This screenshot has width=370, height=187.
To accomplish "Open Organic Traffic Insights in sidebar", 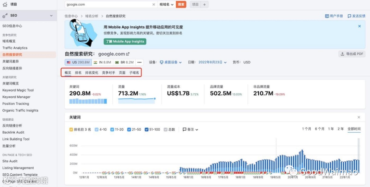I will click(20, 110).
